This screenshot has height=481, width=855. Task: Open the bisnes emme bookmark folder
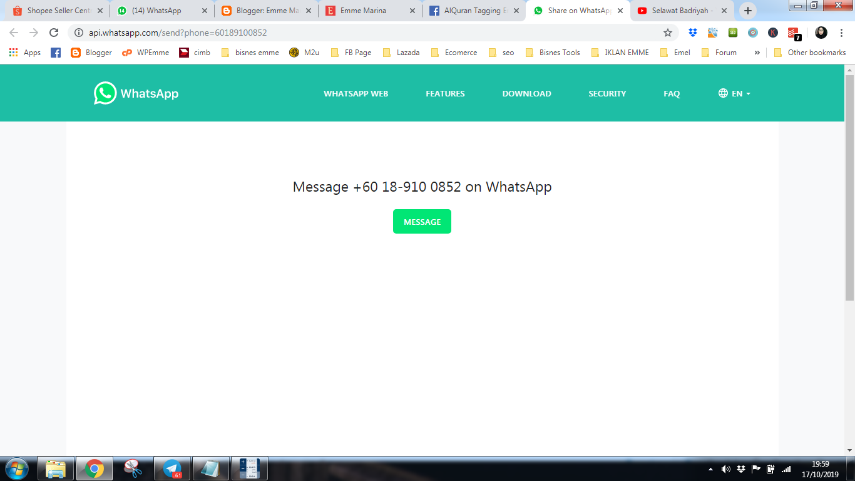(x=250, y=53)
